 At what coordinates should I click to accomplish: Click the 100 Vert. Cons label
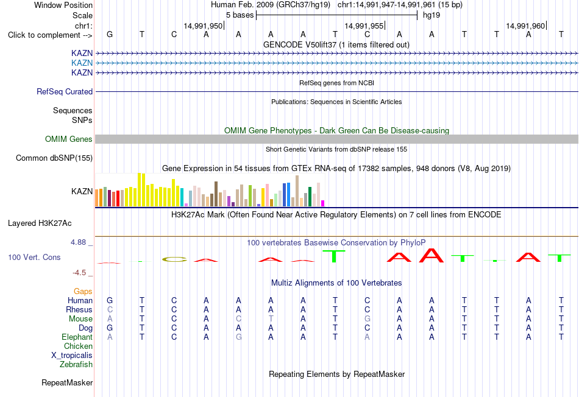(x=34, y=257)
